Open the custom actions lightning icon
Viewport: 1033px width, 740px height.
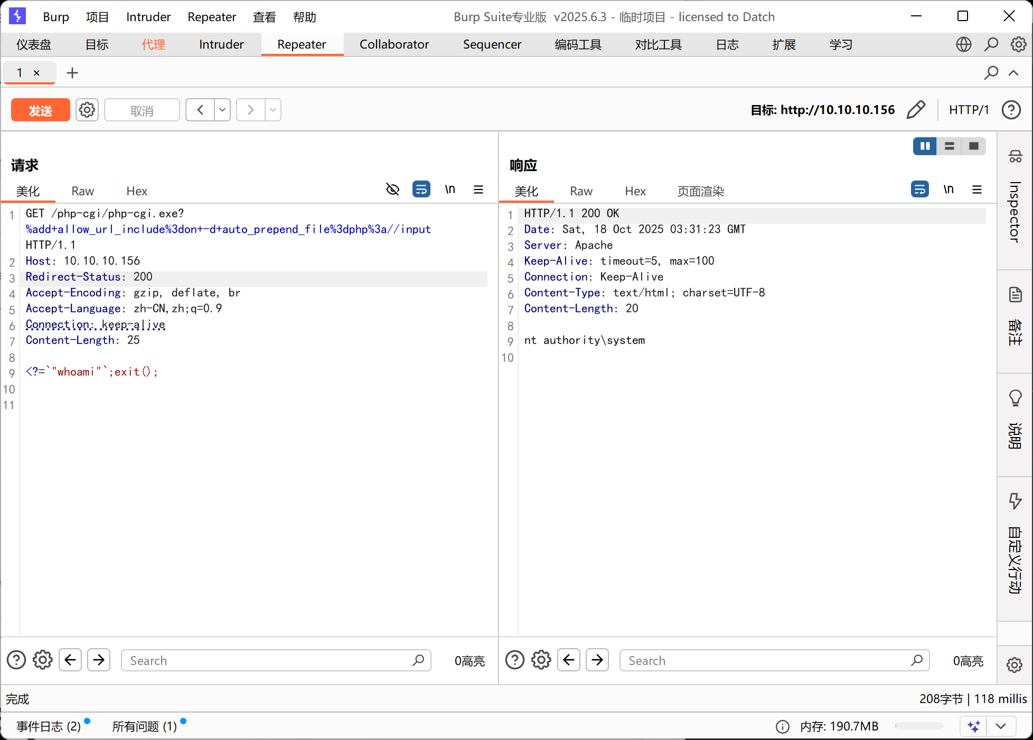click(1015, 501)
